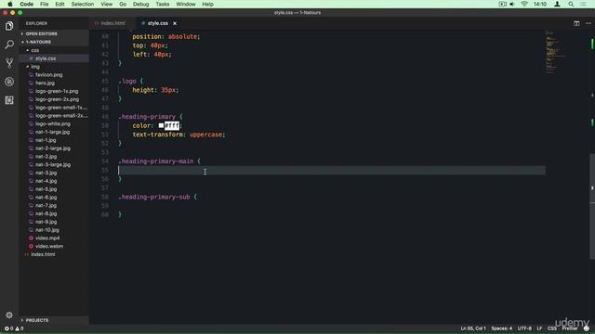Open the Edit menu

click(x=59, y=4)
